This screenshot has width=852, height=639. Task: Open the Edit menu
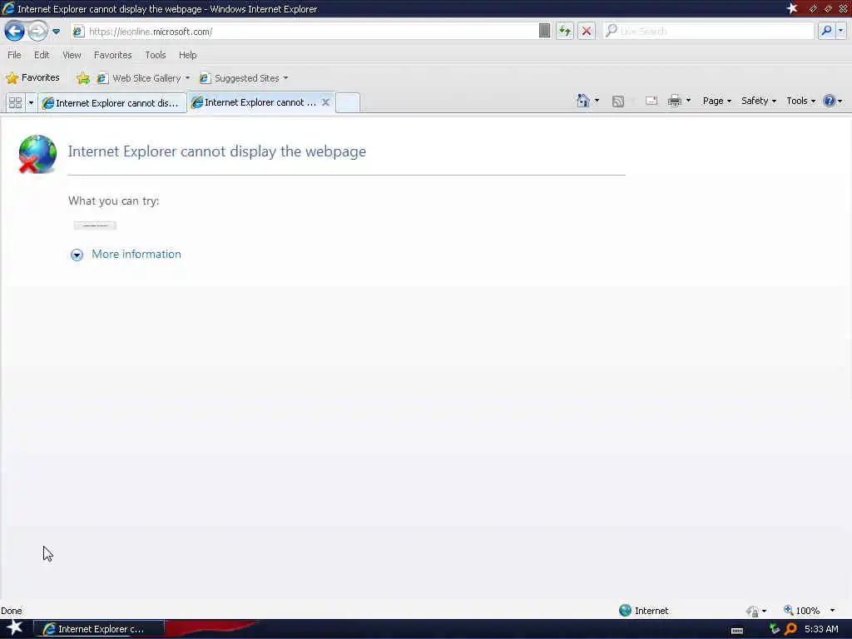42,55
